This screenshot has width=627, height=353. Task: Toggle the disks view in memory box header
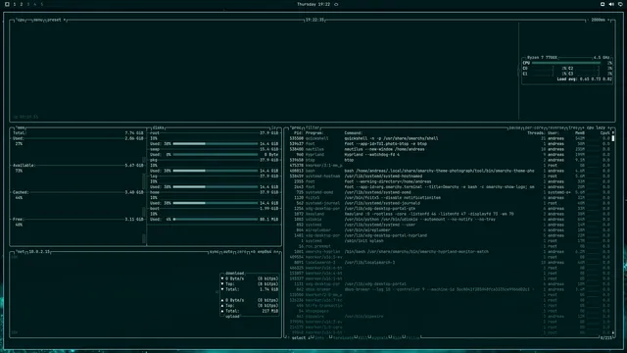point(159,127)
